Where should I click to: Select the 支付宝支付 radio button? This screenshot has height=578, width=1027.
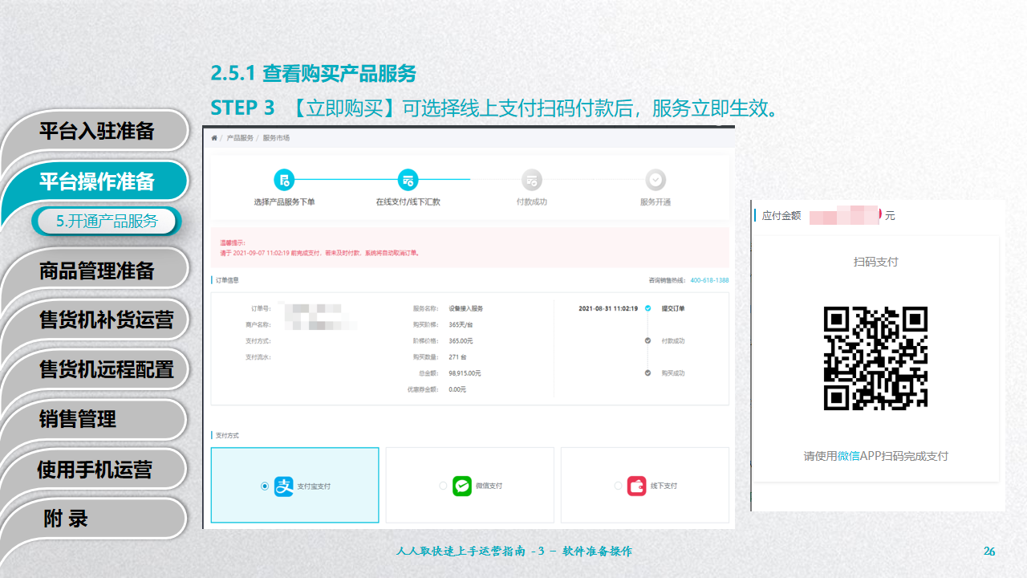(x=265, y=486)
